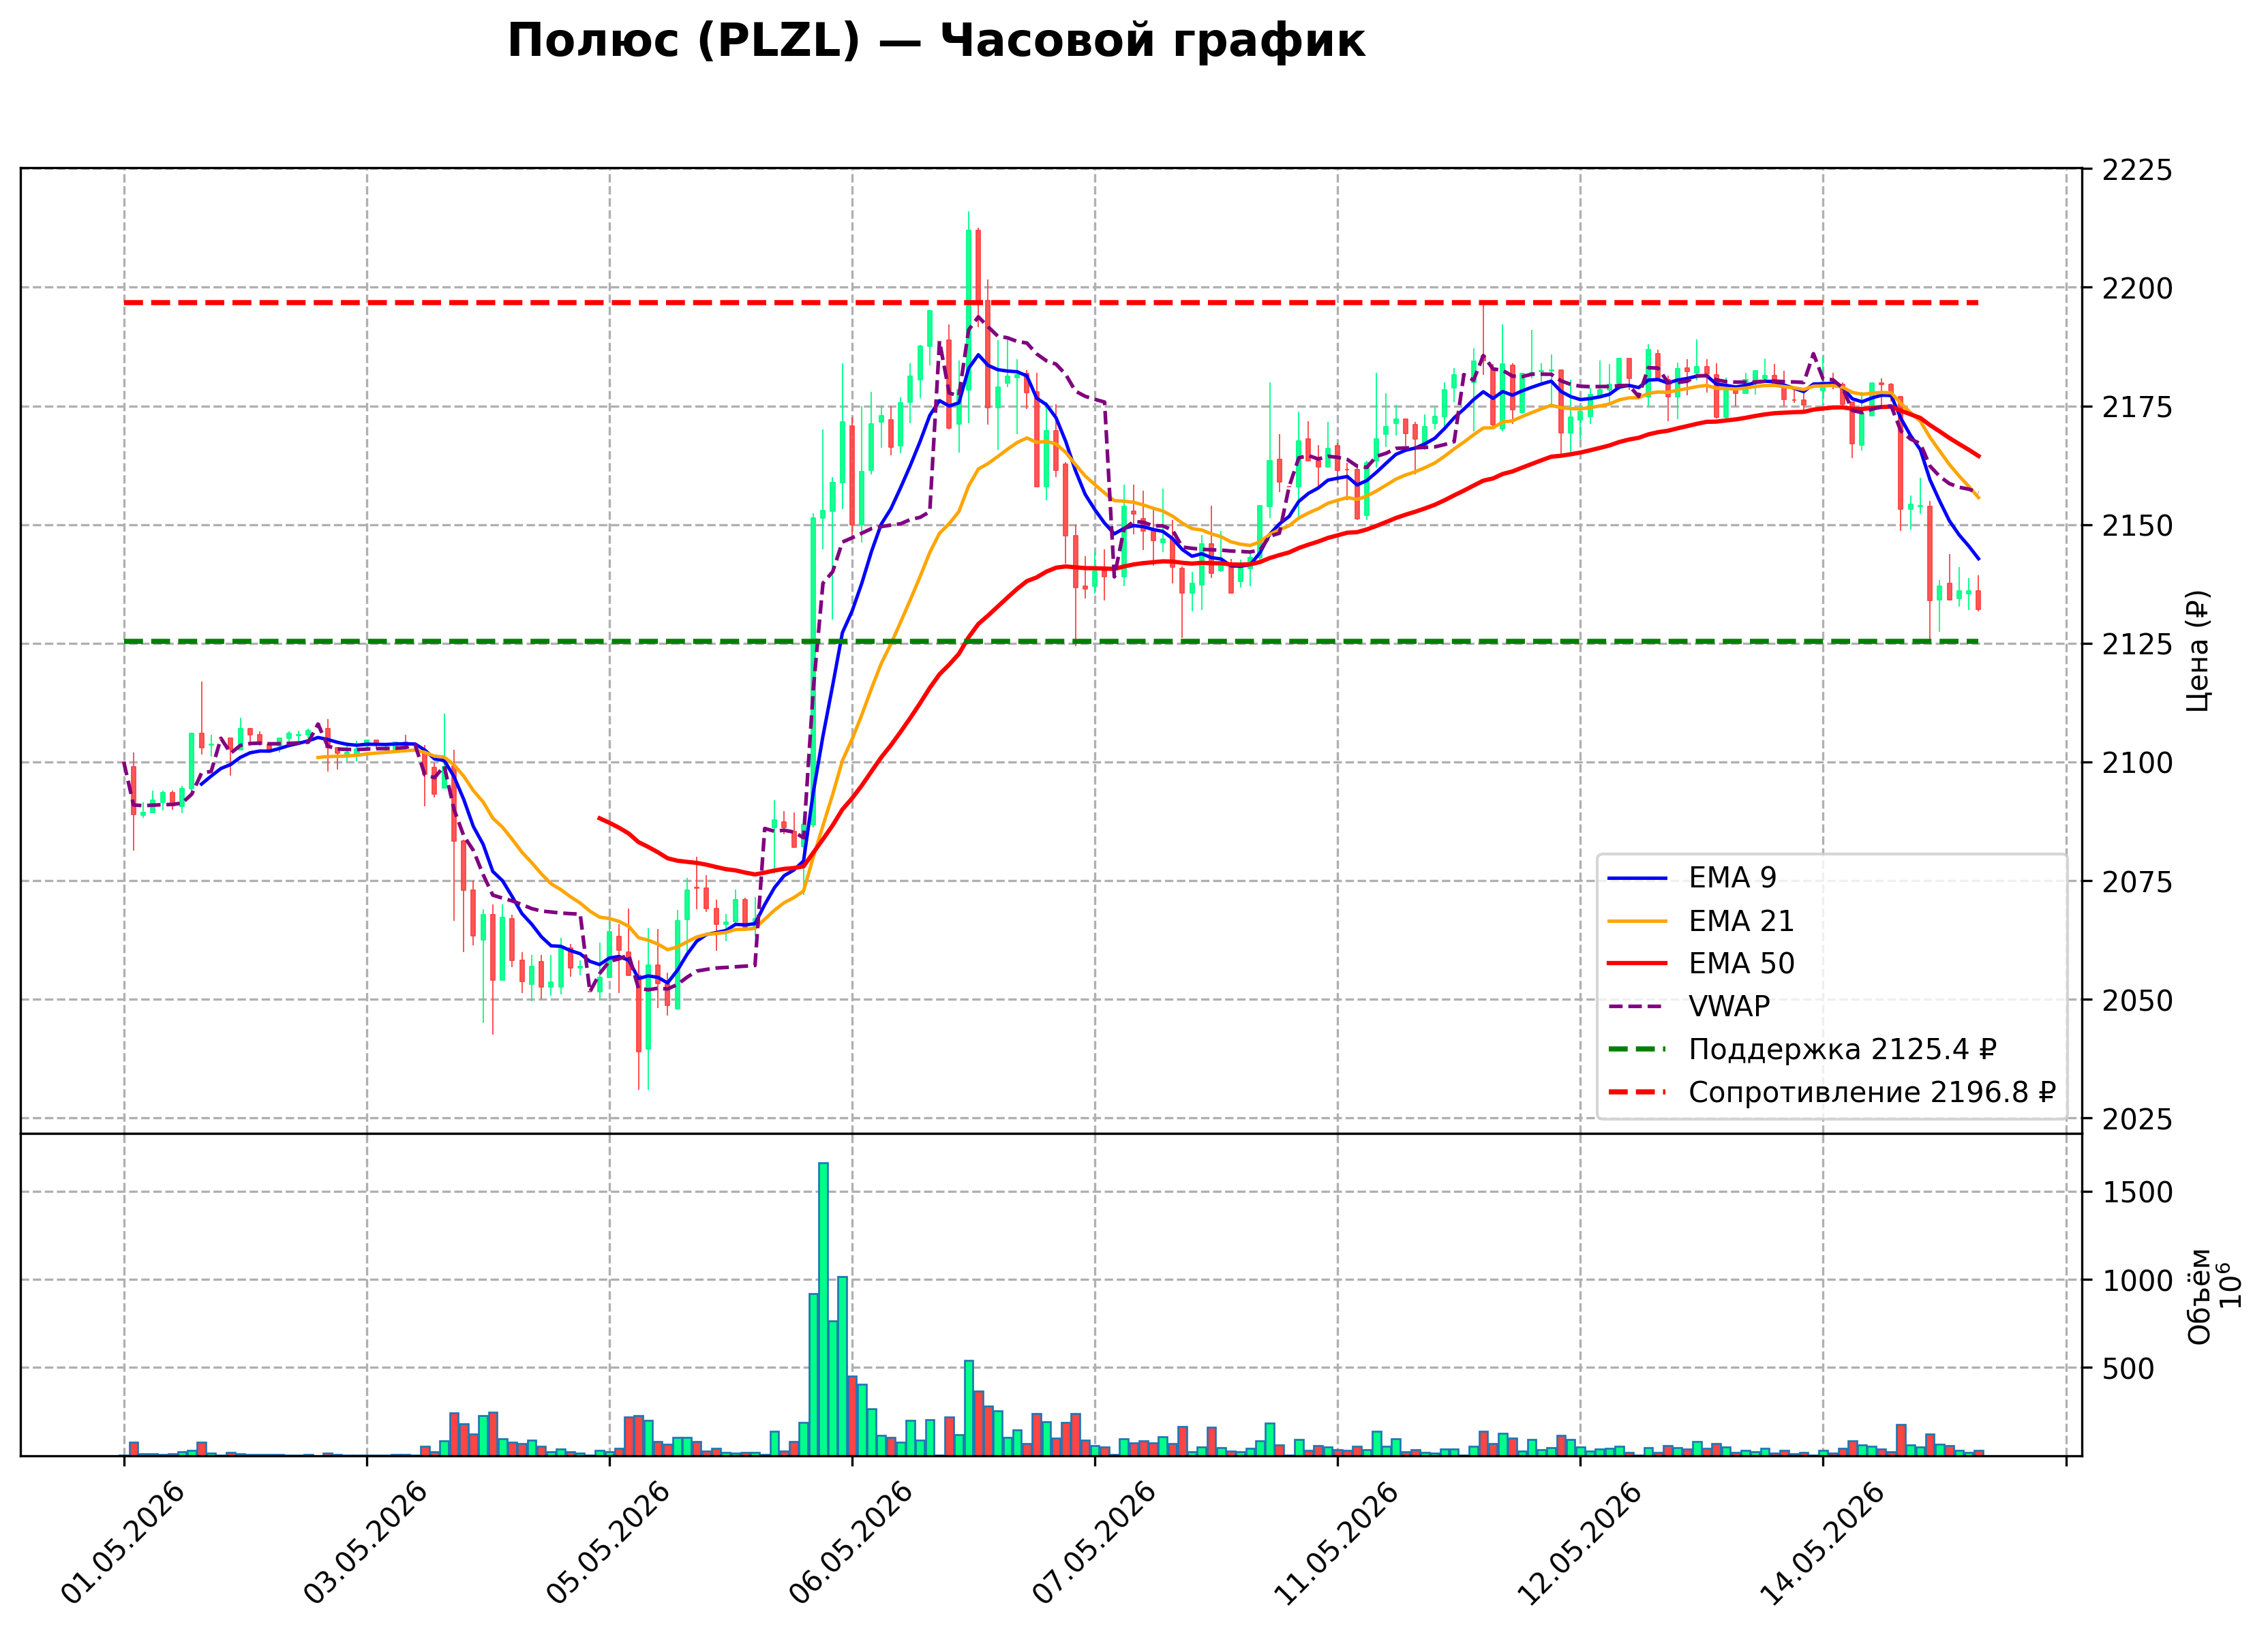This screenshot has height=1631, width=2268.
Task: Click the "VWAP" legend label
Action: [x=1729, y=1006]
